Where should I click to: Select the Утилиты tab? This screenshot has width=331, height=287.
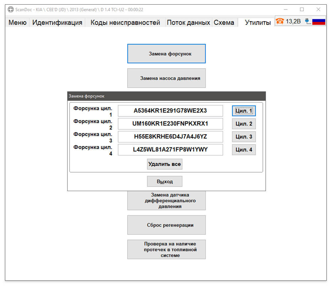coord(258,22)
